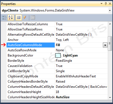
Task: Click the True value of AllowUserToResizeRows
Action: [x=59, y=29]
